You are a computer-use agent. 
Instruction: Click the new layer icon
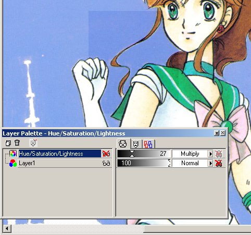click(x=8, y=143)
